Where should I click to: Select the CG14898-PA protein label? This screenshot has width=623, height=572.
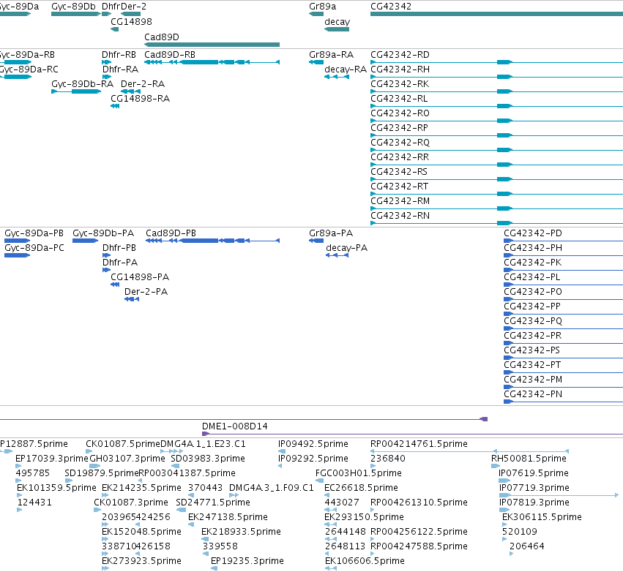pos(140,277)
